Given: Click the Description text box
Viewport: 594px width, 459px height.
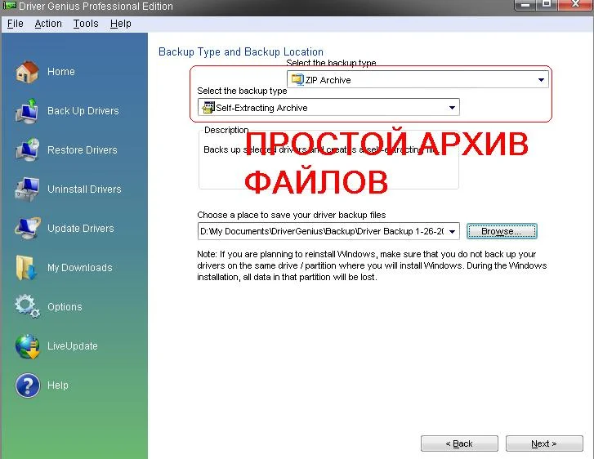Looking at the screenshot, I should pyautogui.click(x=328, y=159).
